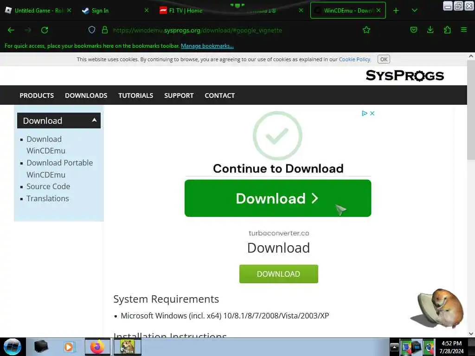The image size is (475, 356).
Task: Click the AdChoices triangle icon
Action: (x=365, y=113)
